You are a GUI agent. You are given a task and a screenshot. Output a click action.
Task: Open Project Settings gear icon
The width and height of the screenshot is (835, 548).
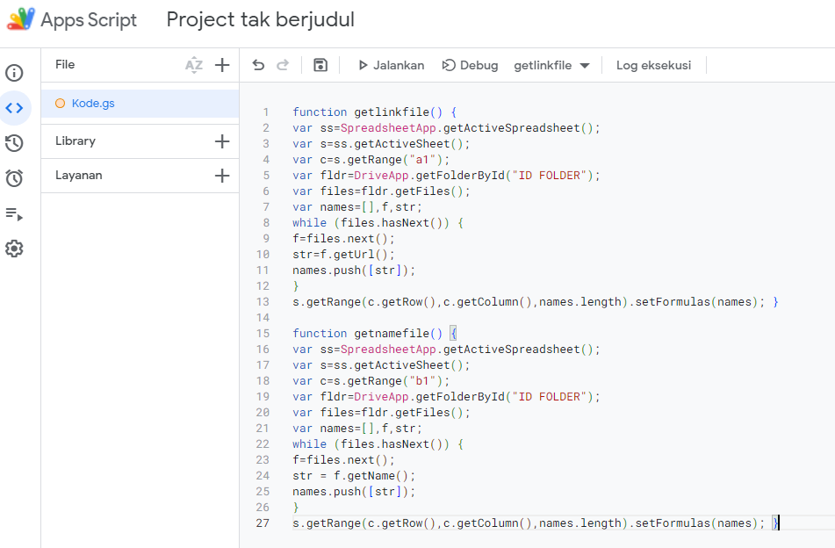tap(14, 249)
